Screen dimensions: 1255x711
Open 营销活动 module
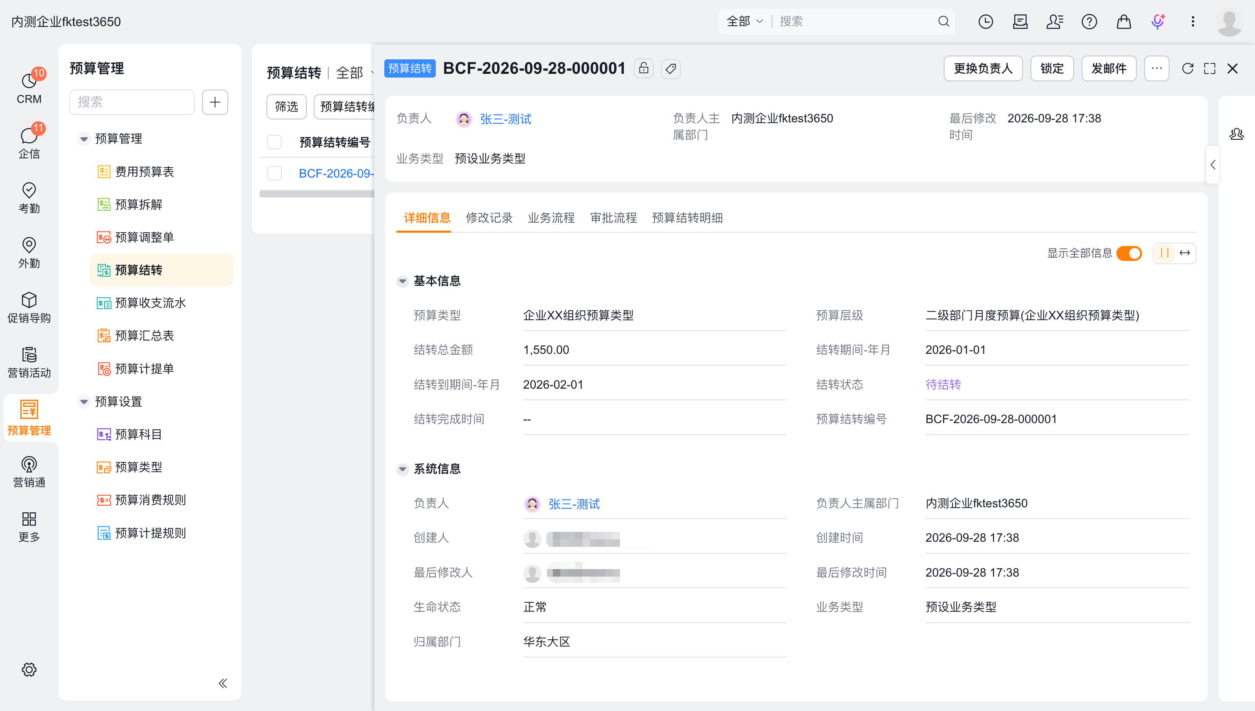tap(29, 362)
